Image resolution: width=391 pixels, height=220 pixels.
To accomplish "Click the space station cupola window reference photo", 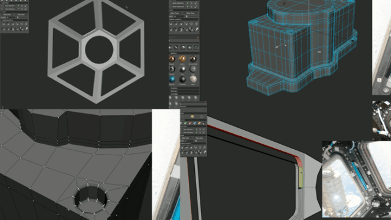I will coord(356,179).
